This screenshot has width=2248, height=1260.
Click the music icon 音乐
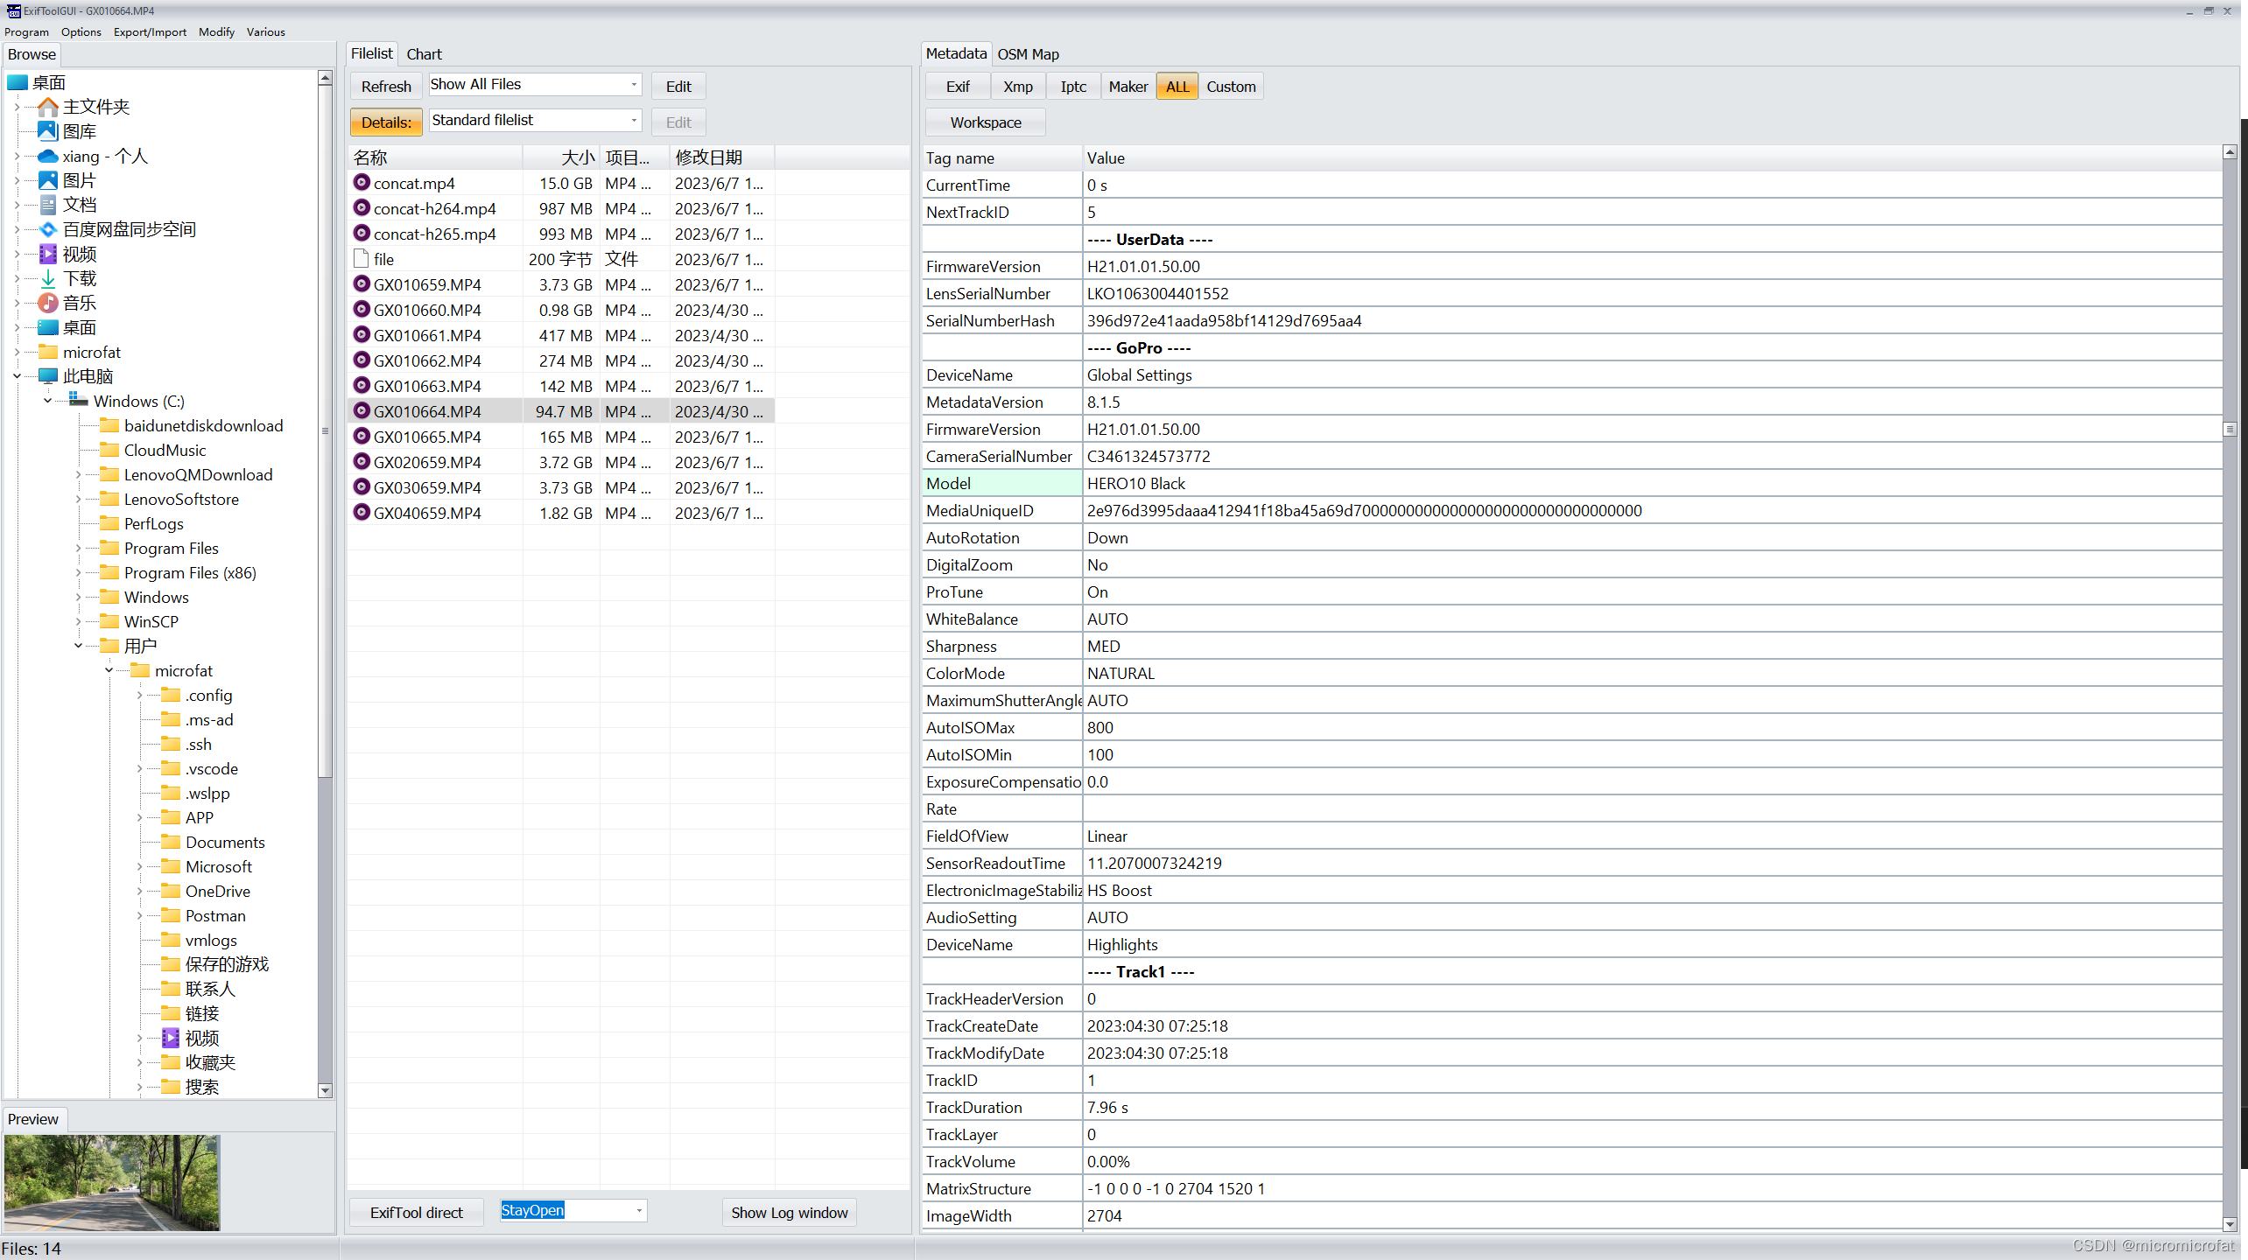(48, 303)
